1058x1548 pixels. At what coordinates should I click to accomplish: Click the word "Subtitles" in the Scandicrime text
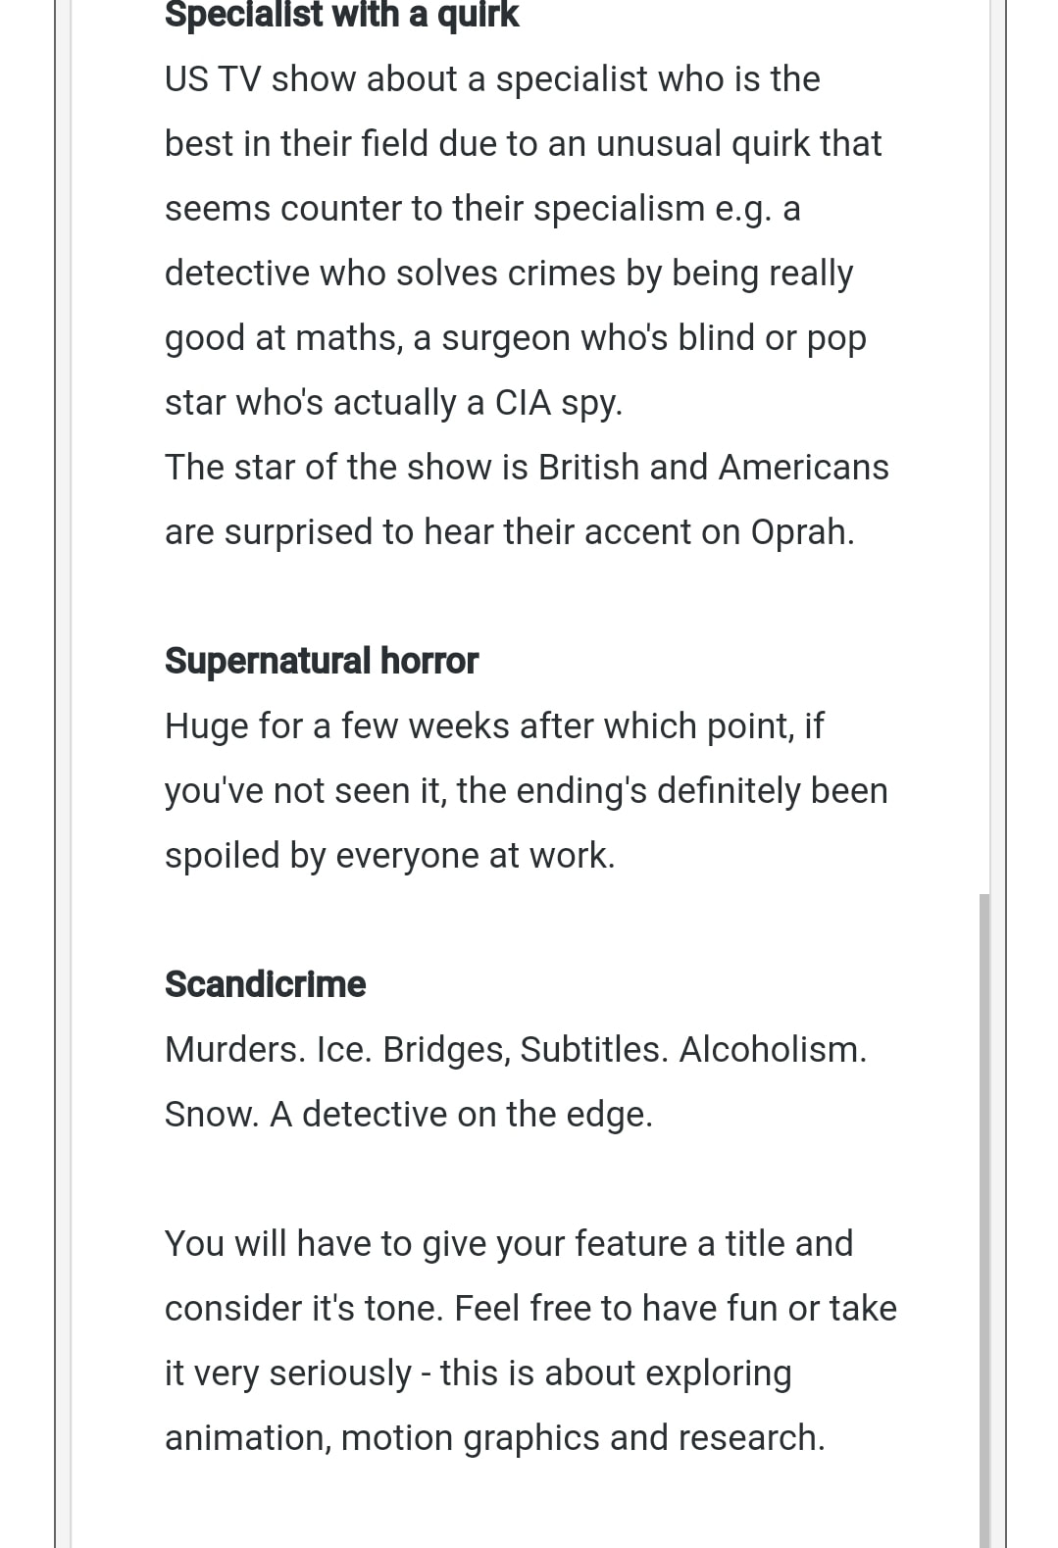point(593,1050)
